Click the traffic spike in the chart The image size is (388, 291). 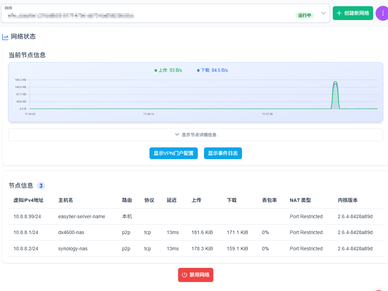335,95
